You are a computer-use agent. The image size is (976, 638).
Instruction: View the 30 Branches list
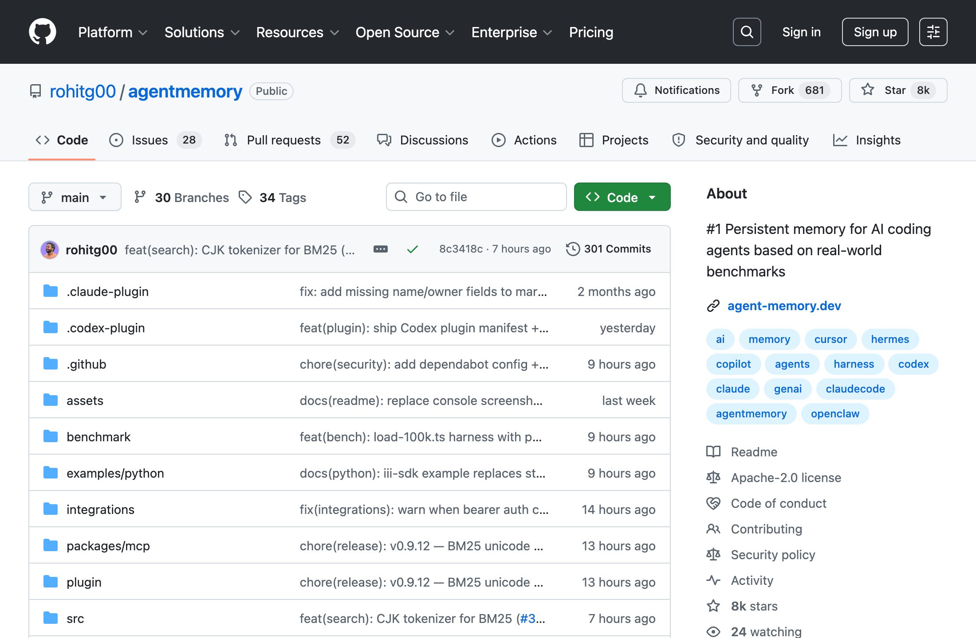coord(181,197)
